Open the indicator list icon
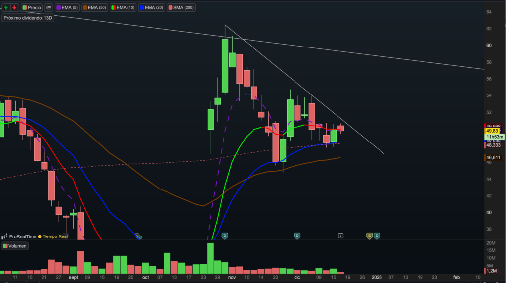The image size is (506, 283). pos(48,8)
